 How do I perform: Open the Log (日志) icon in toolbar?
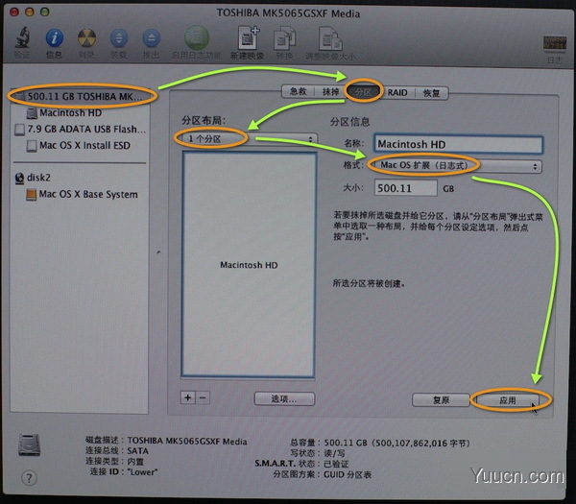click(x=555, y=43)
